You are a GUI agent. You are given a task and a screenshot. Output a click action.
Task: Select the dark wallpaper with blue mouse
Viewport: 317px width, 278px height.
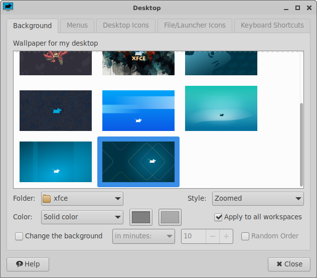coord(56,110)
